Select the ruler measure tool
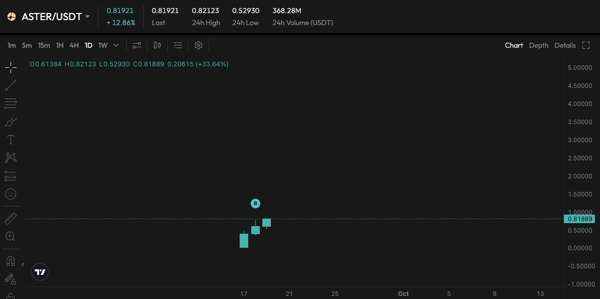 [11, 219]
